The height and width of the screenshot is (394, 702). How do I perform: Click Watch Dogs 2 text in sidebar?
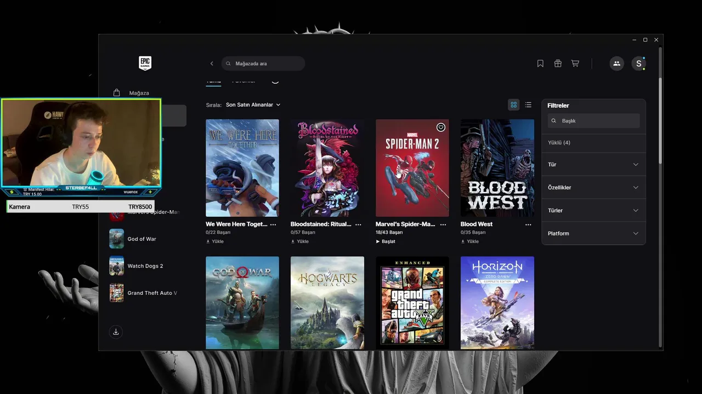145,266
